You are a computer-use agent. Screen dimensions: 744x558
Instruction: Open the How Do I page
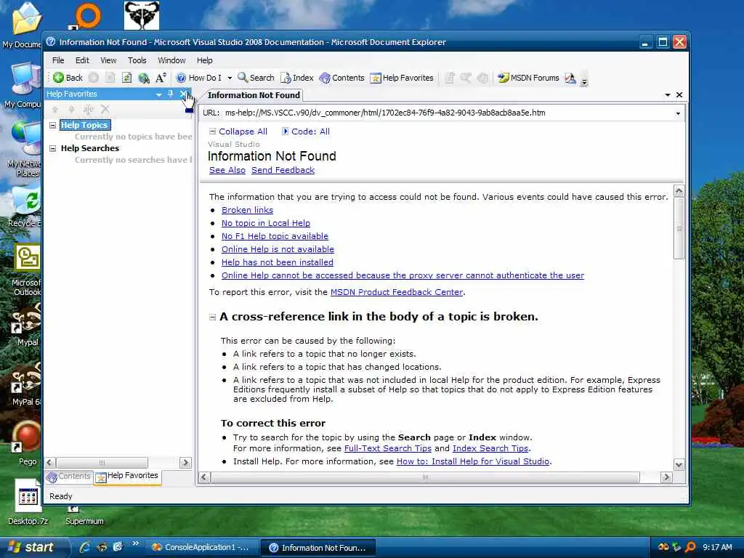coord(198,78)
